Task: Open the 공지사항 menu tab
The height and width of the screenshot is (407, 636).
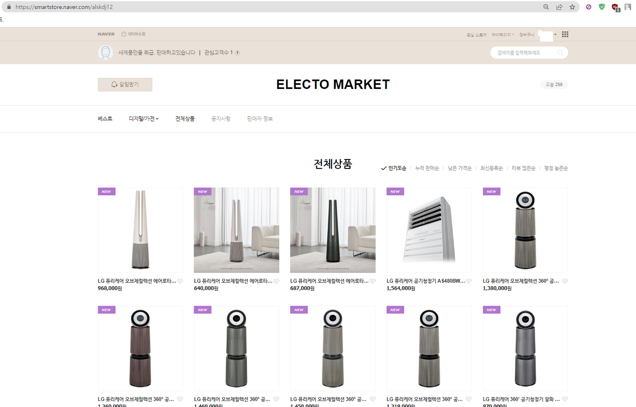Action: (221, 119)
